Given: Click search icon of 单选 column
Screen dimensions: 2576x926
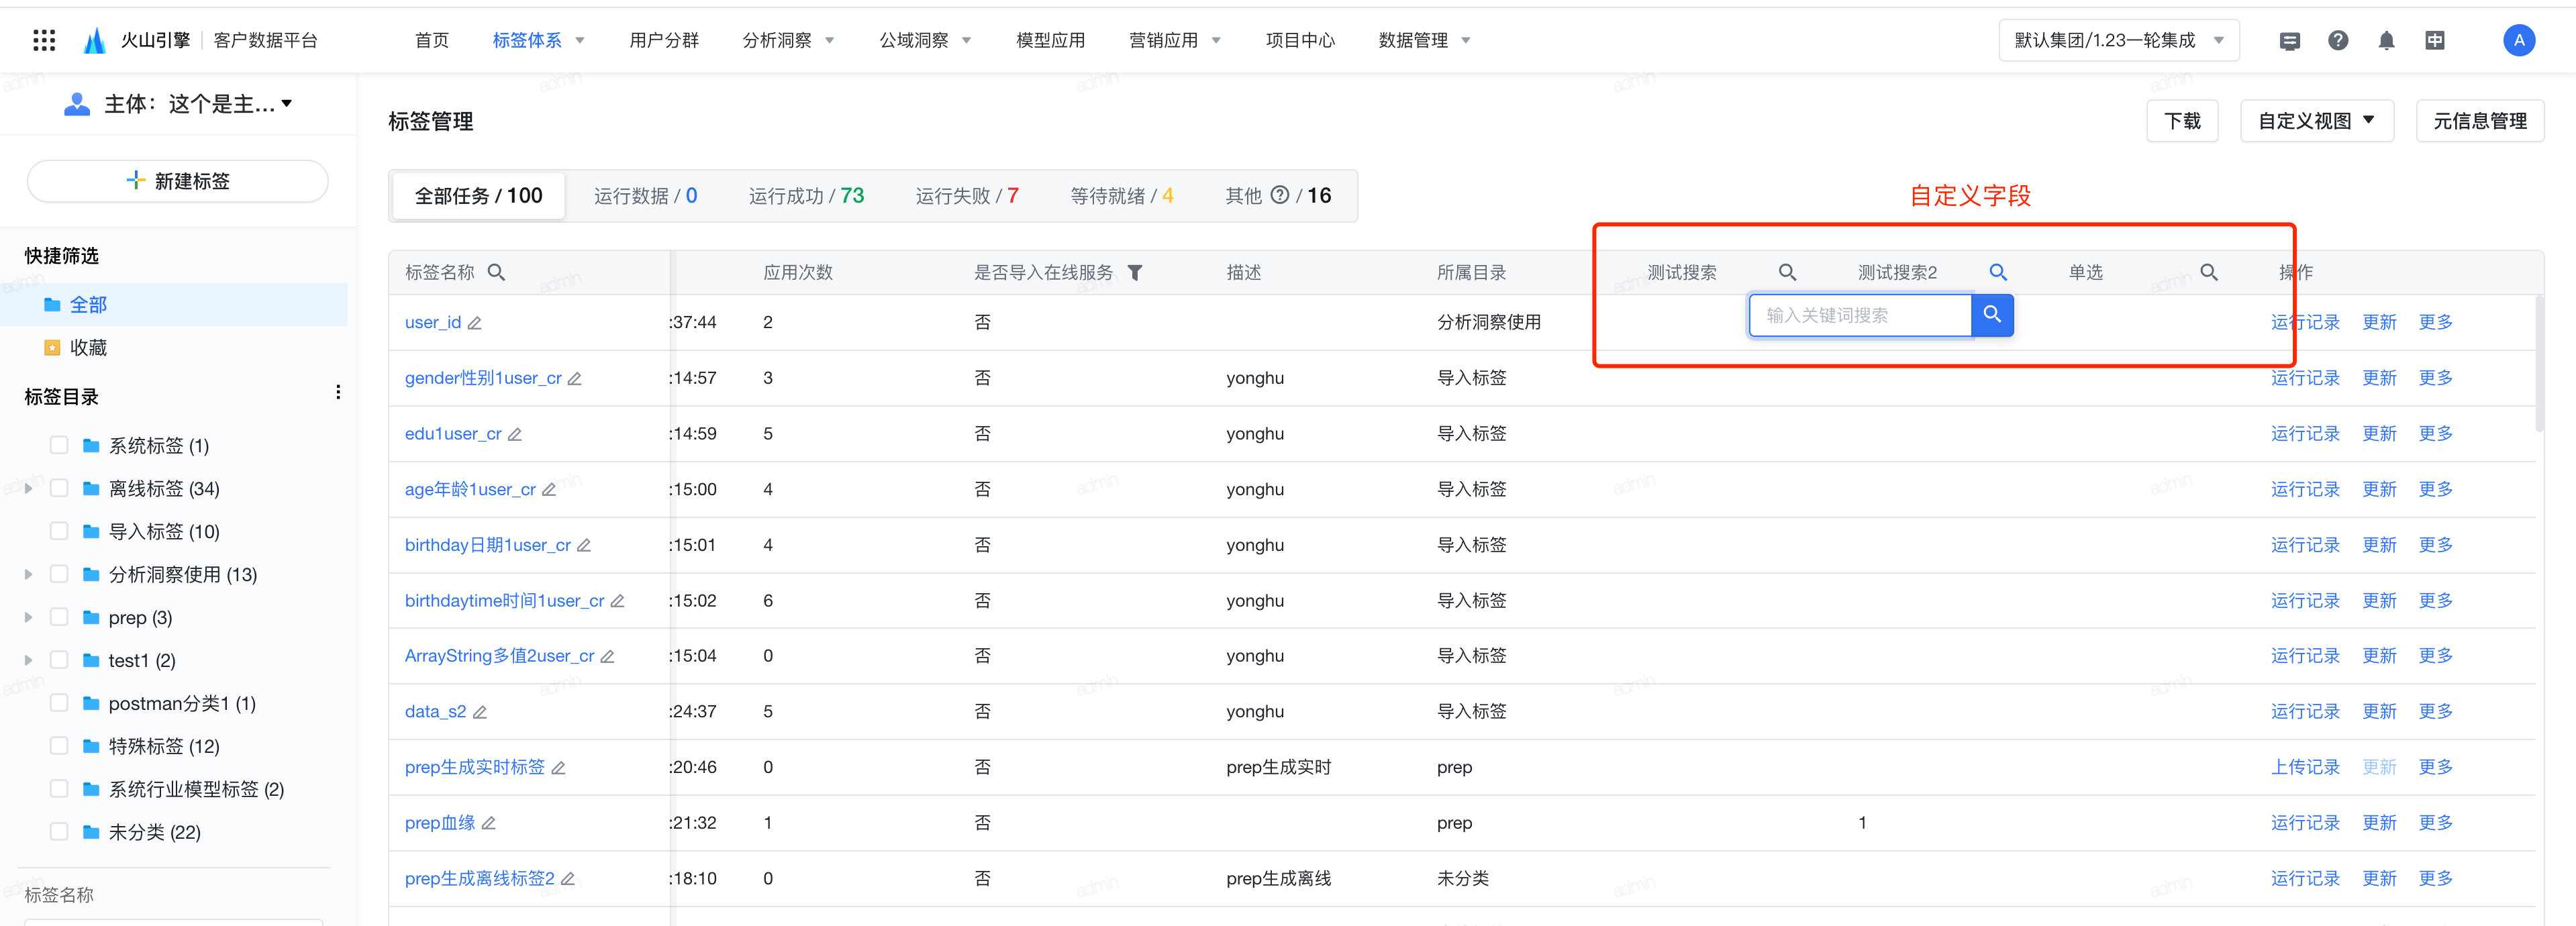Looking at the screenshot, I should point(2209,272).
